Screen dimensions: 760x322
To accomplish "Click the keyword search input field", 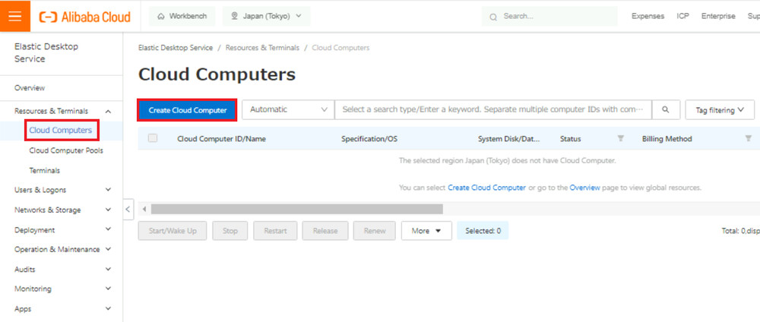I will (492, 110).
